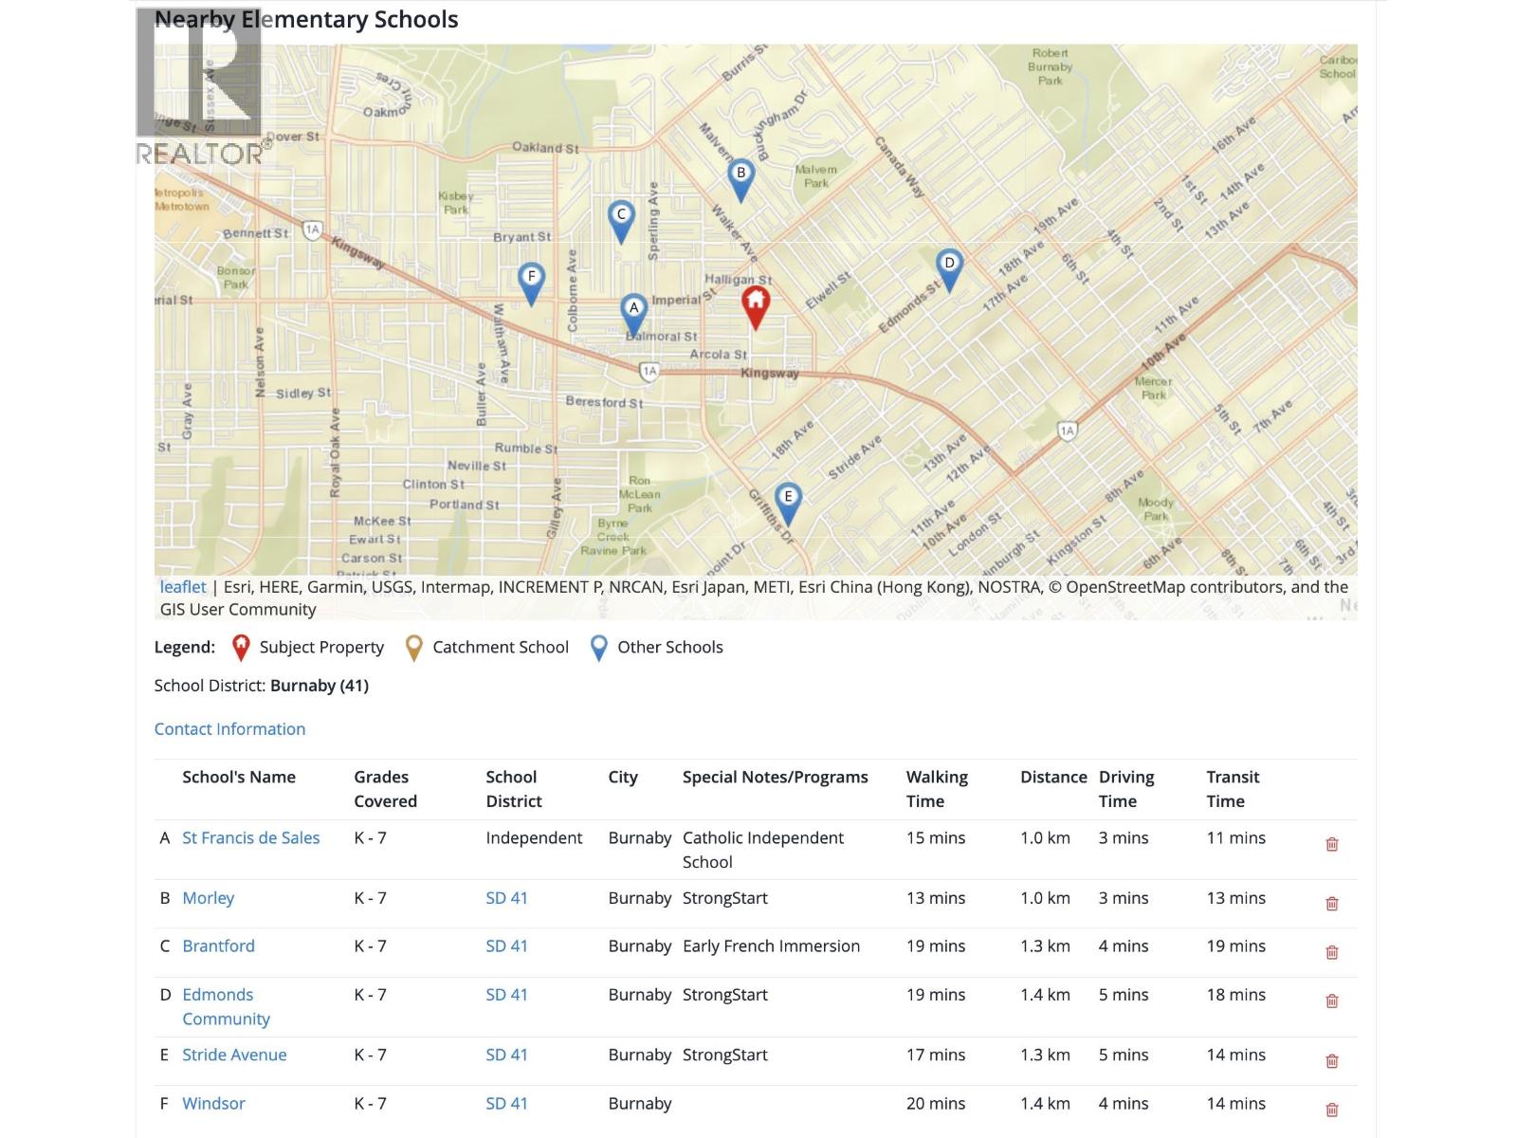
Task: Click map marker F near Waltham Ave
Action: pos(531,280)
